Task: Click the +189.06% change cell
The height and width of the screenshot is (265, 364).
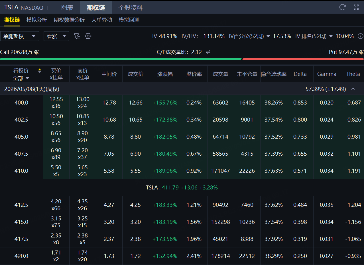Action: click(x=165, y=171)
